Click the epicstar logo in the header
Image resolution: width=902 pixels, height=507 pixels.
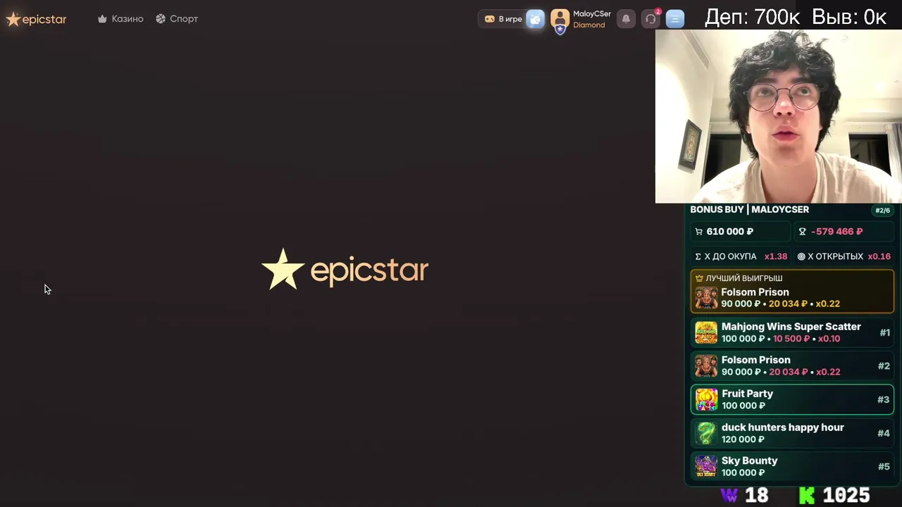(x=36, y=19)
